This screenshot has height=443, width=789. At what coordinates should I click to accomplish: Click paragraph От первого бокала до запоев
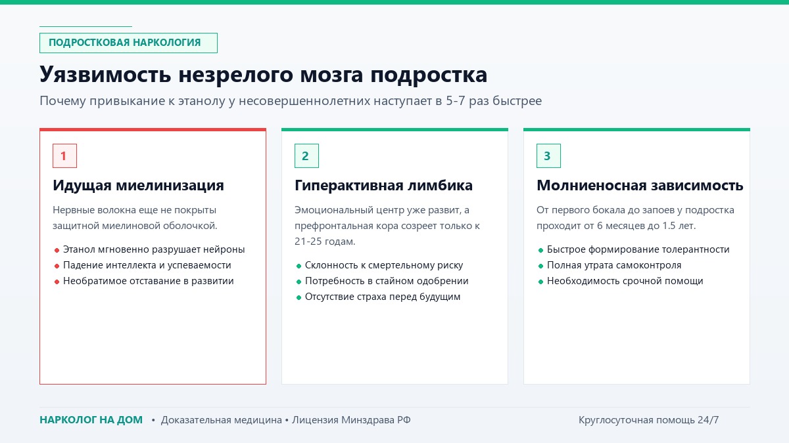(635, 218)
